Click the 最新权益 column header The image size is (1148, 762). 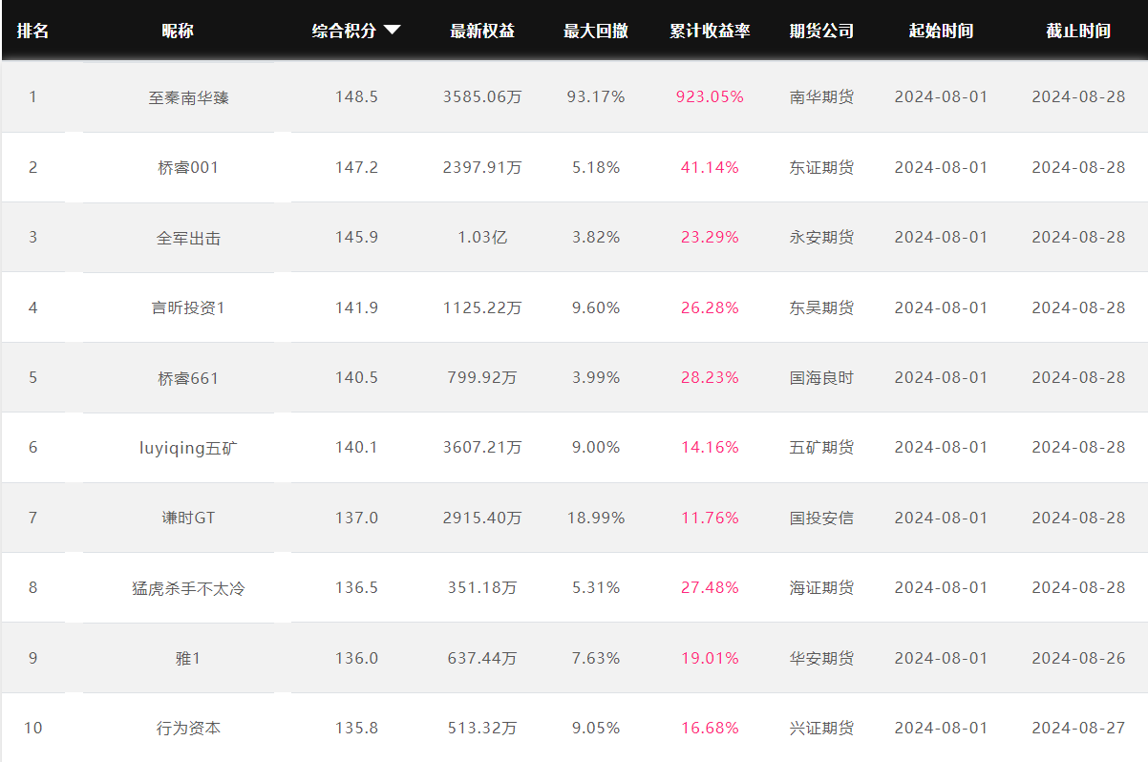[482, 31]
